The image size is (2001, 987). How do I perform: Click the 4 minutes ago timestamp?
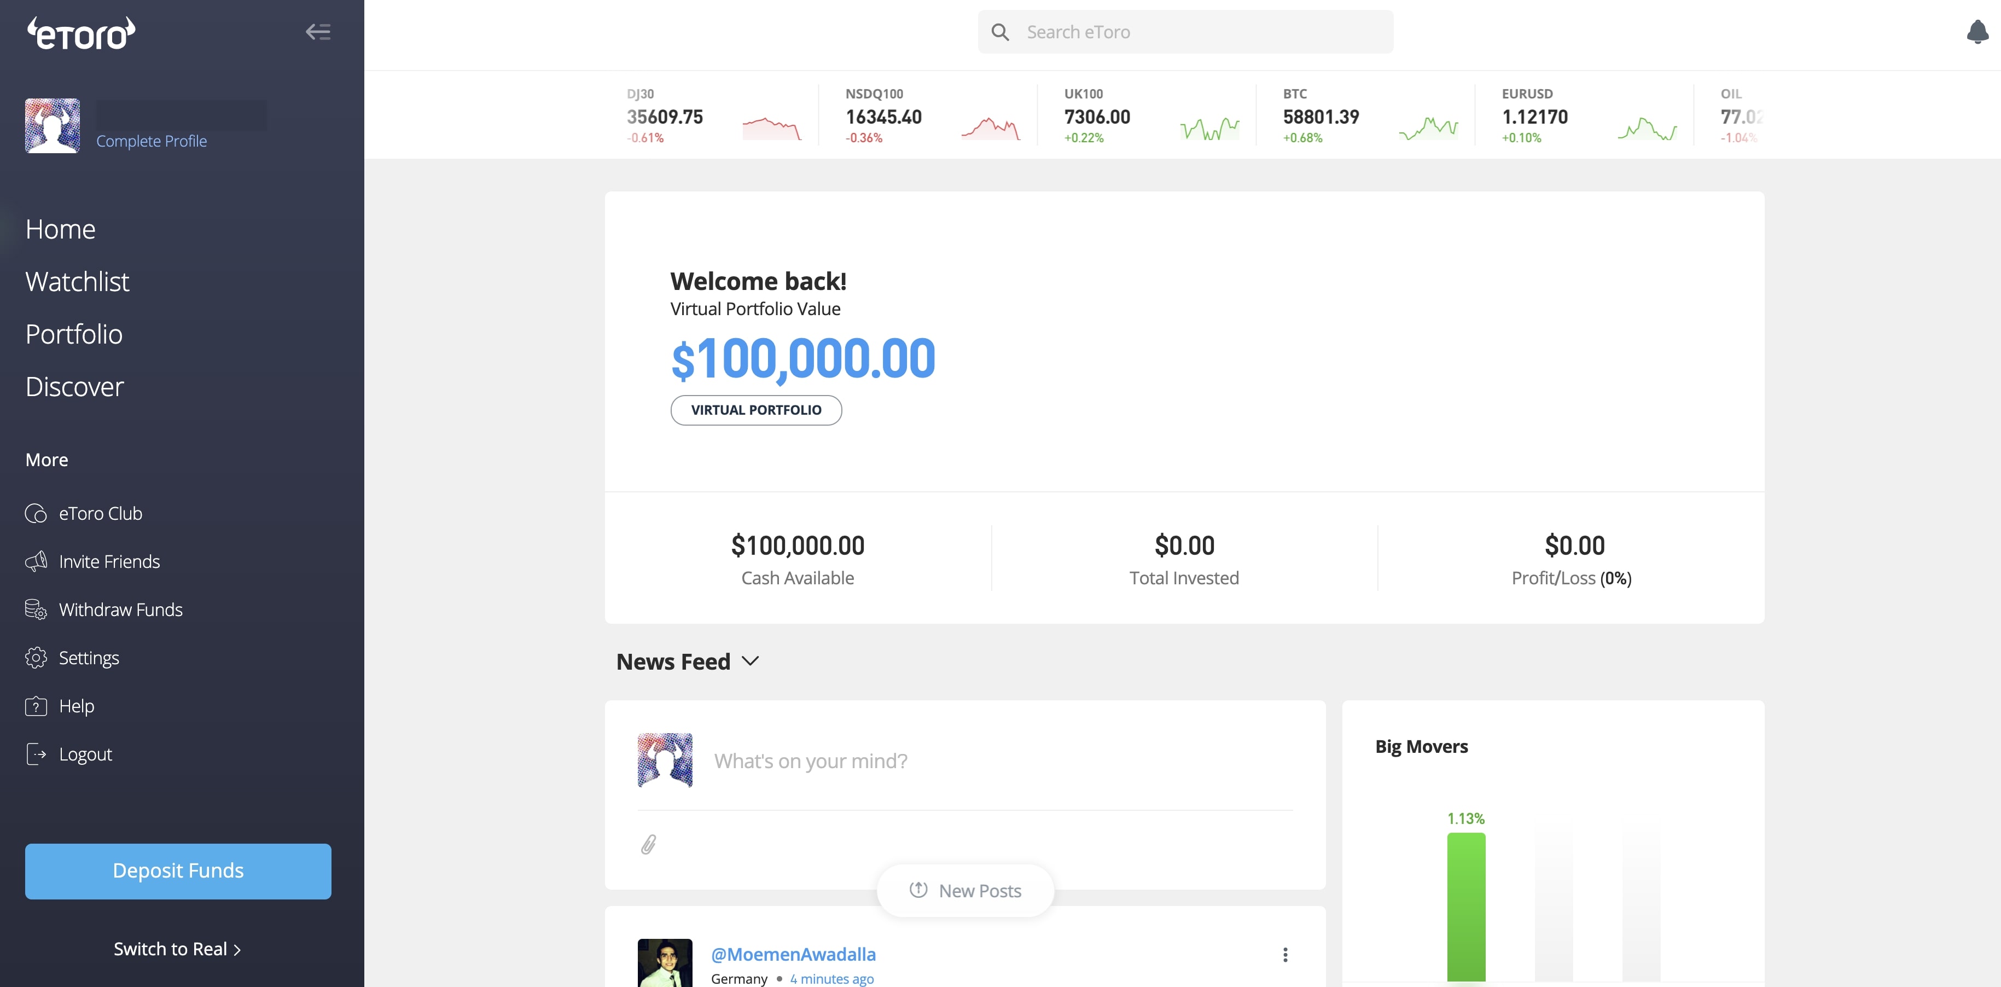point(831,979)
